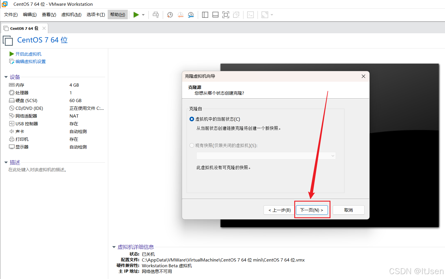Take a snapshot with the clock-plus icon
This screenshot has height=279, width=445.
(170, 15)
